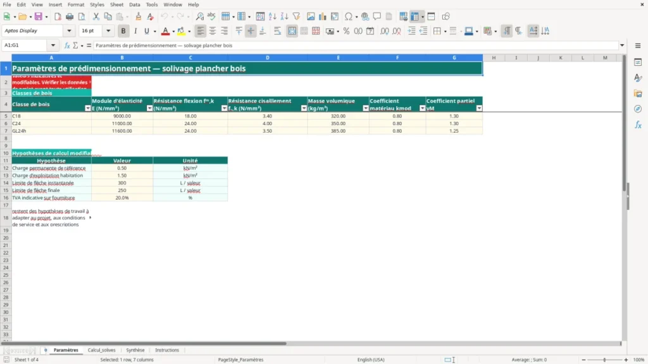This screenshot has height=364, width=648.
Task: Select the Cut scissors icon
Action: click(96, 16)
